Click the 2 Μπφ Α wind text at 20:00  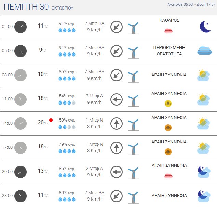tap(94, 168)
